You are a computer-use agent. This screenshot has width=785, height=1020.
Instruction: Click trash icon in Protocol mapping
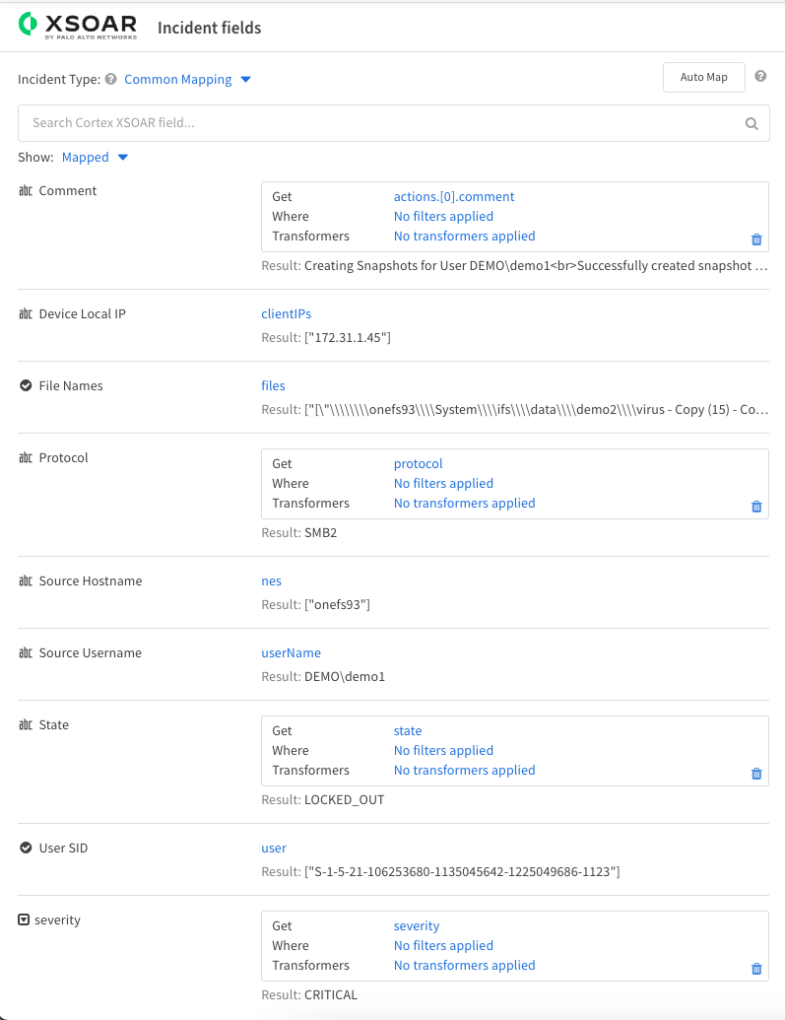756,507
